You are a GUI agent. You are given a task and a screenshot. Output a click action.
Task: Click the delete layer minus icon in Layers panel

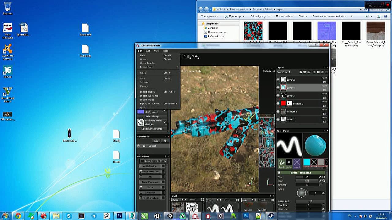[326, 72]
